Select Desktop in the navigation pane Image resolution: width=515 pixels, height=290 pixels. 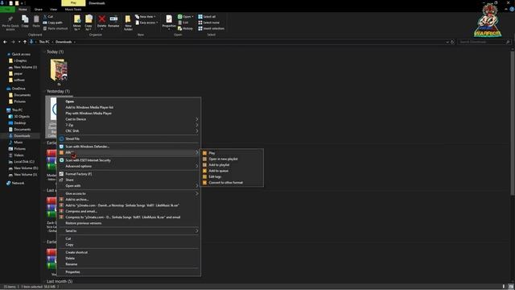click(19, 123)
